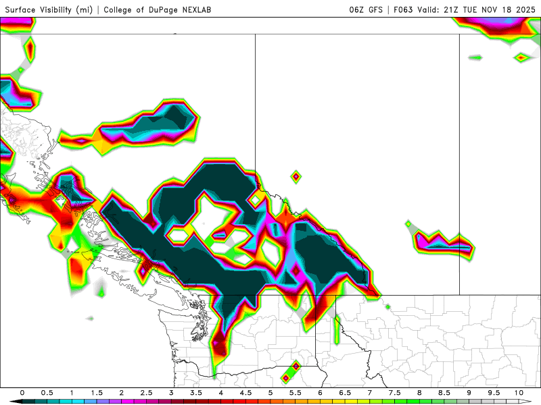Click the dark teal swatch below the 0 label
This screenshot has width=541, height=405.
click(x=28, y=402)
